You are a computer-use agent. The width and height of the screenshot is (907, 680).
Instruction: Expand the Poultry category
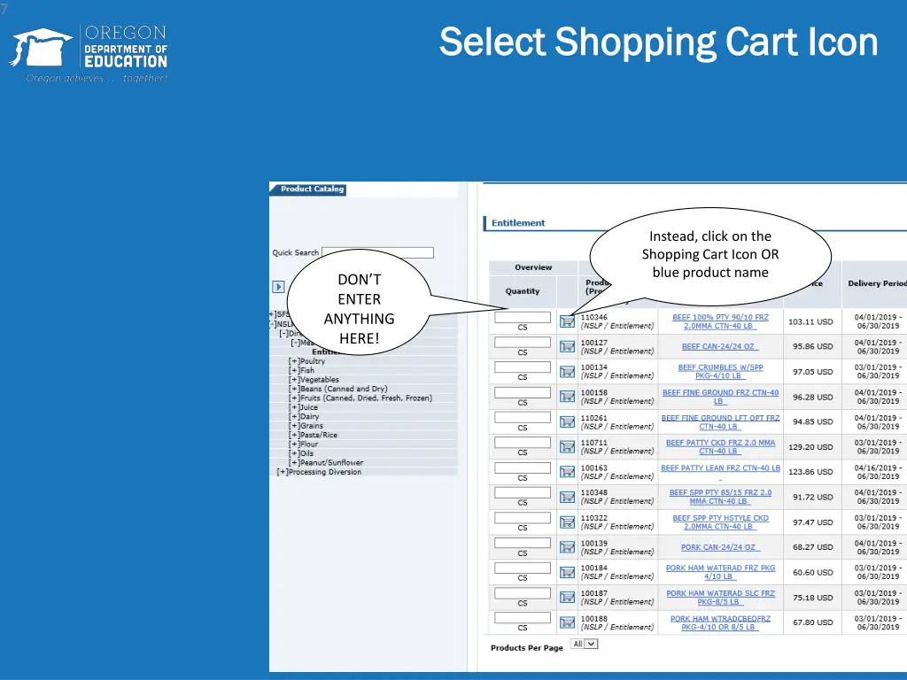tap(294, 361)
